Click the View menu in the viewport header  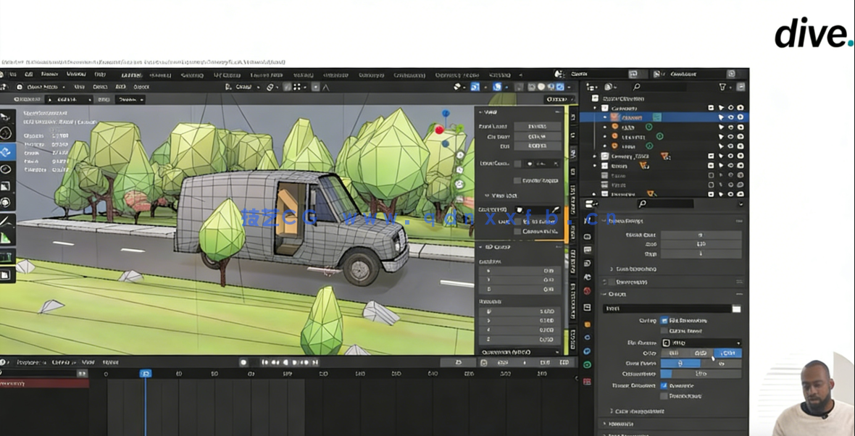point(79,86)
